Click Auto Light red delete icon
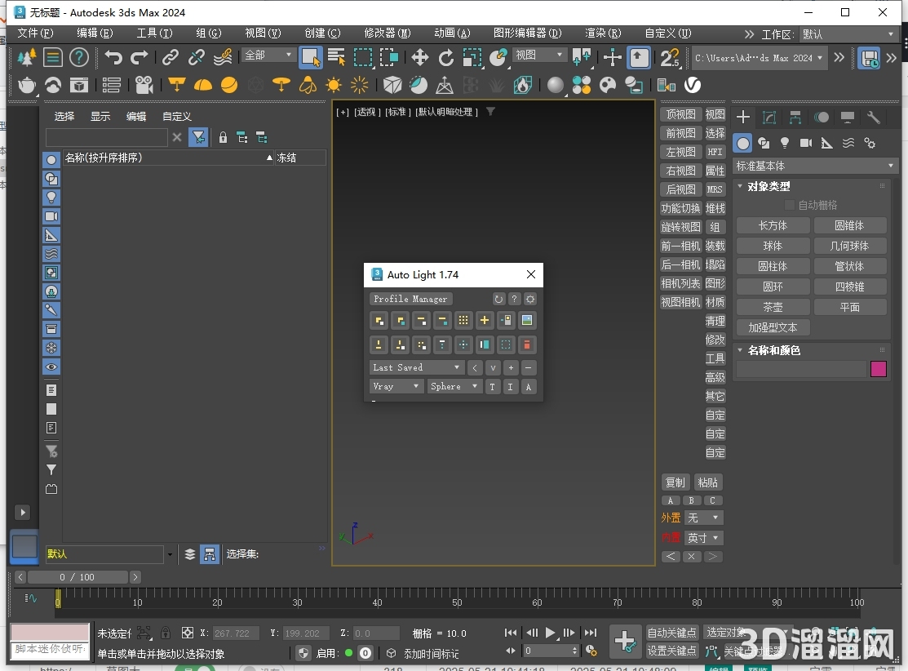This screenshot has width=908, height=671. click(527, 344)
